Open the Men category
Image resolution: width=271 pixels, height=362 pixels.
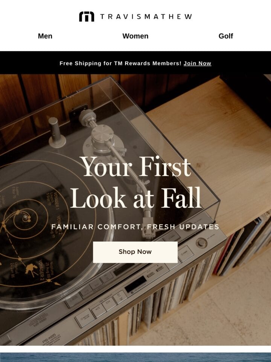(45, 36)
